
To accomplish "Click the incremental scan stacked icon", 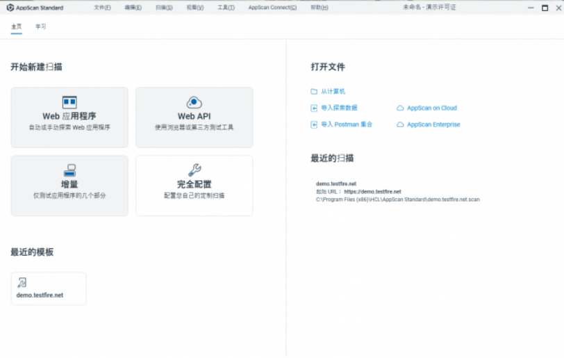I will click(x=69, y=170).
